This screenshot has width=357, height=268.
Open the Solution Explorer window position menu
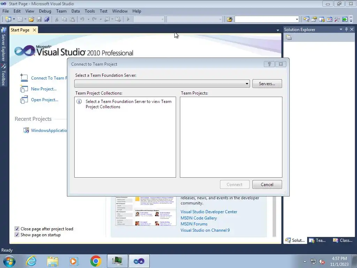click(341, 29)
